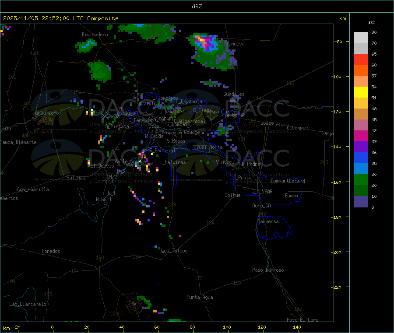
Task: Click the Morados location label
Action: (x=51, y=251)
